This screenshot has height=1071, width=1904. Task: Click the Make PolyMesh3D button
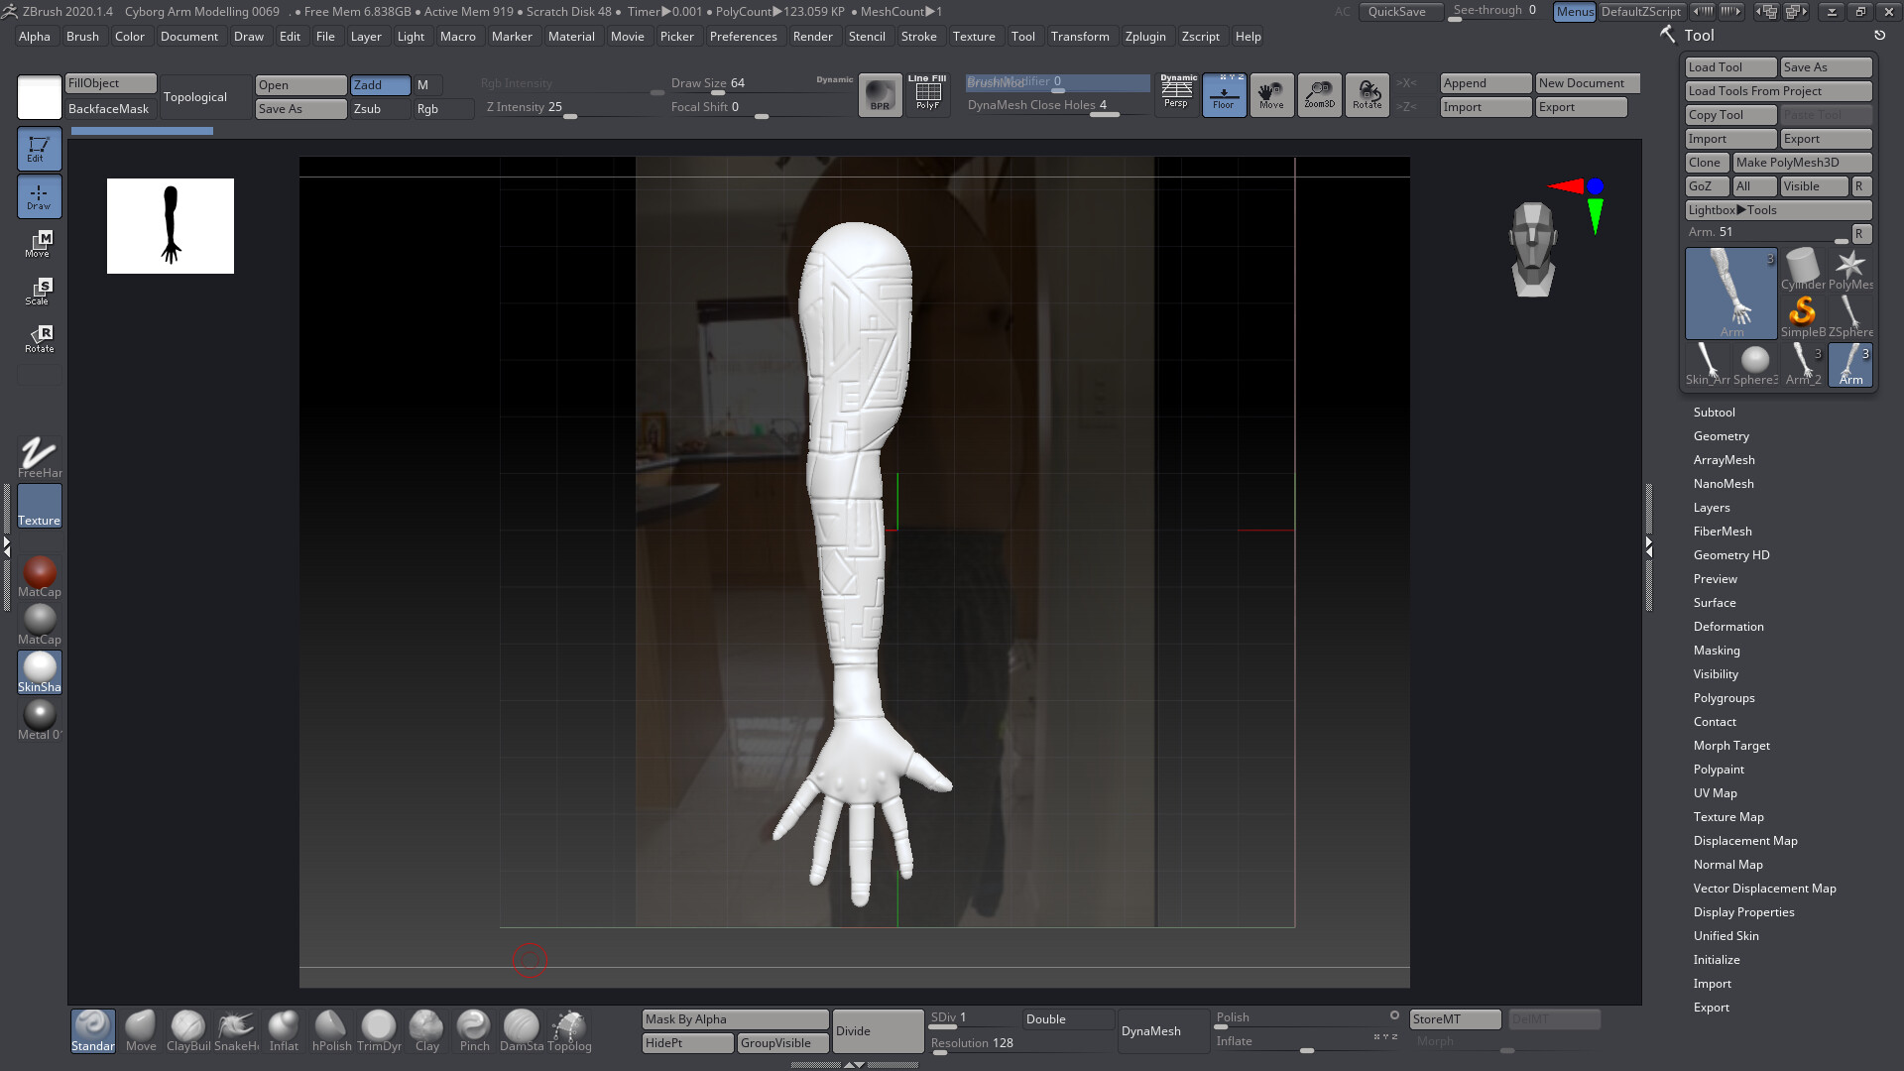pyautogui.click(x=1801, y=163)
